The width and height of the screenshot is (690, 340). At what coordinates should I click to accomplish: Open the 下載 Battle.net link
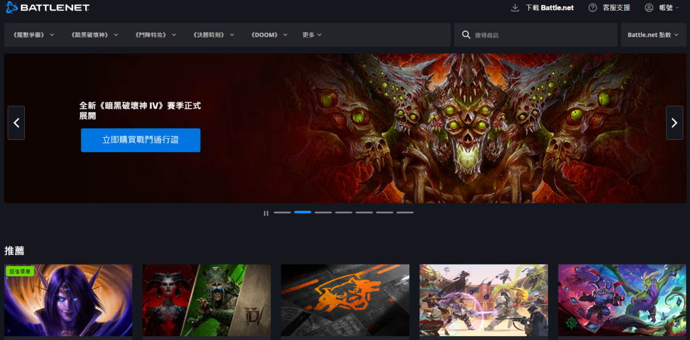tap(549, 8)
